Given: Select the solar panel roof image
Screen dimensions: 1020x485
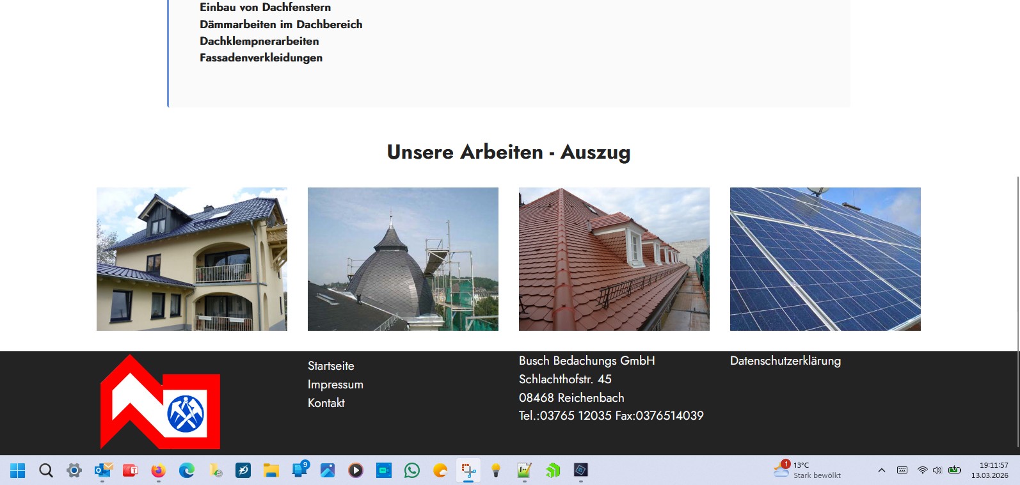Looking at the screenshot, I should [x=825, y=259].
